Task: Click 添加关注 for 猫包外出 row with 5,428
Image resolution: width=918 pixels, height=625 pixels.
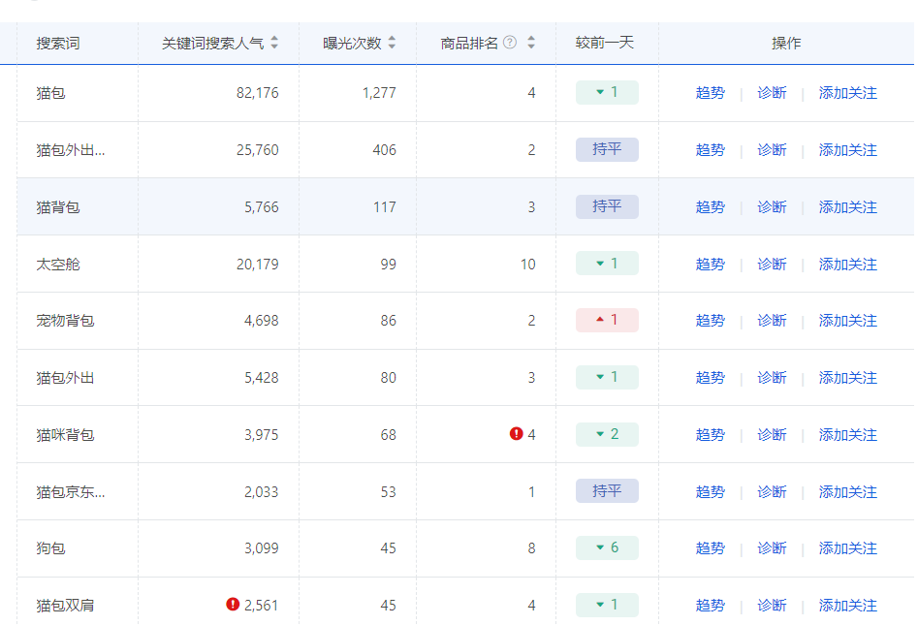Action: tap(847, 378)
